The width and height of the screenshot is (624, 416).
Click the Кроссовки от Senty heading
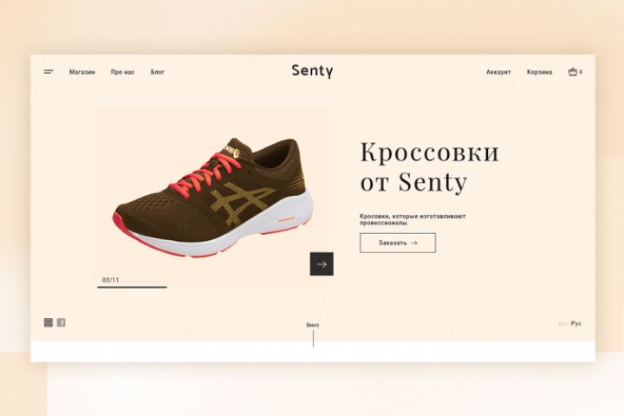click(x=429, y=166)
